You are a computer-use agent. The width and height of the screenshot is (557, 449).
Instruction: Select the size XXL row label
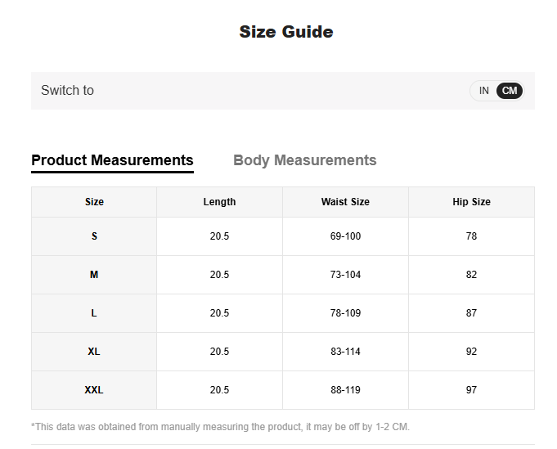[x=94, y=390]
